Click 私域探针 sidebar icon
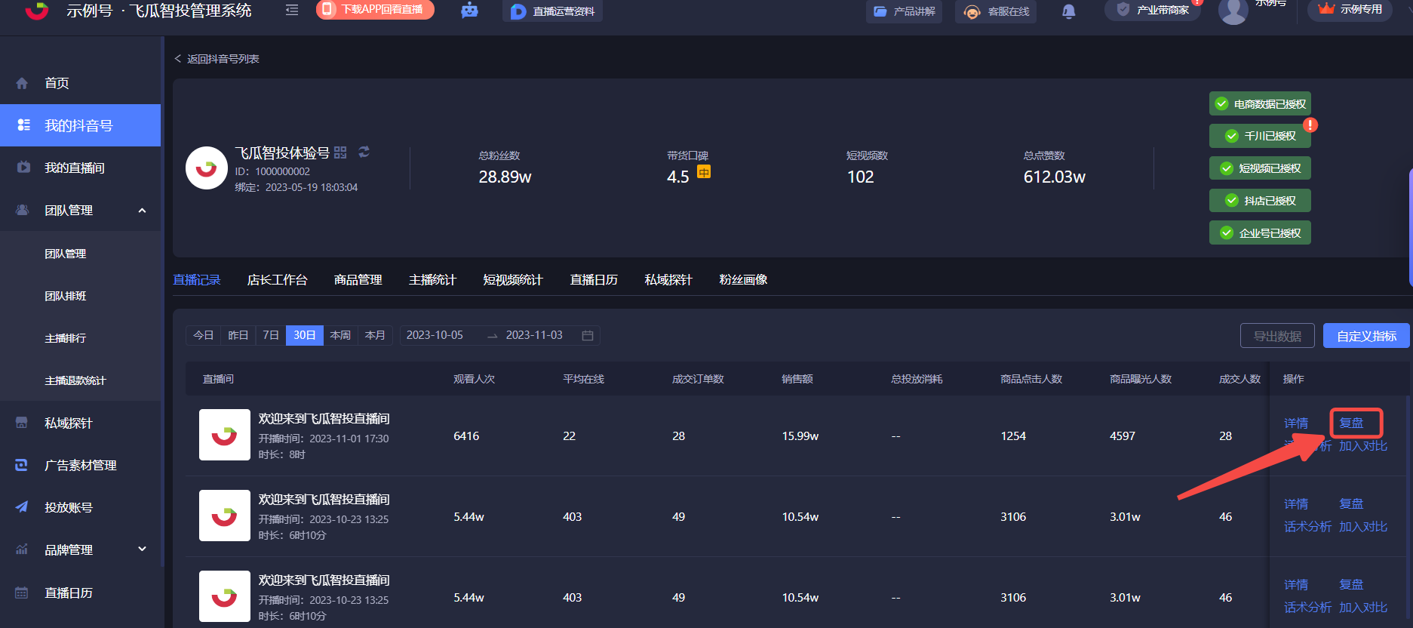 tap(22, 423)
